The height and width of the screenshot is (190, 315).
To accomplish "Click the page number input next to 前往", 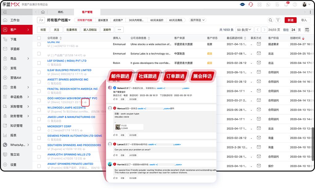I will click(293, 30).
